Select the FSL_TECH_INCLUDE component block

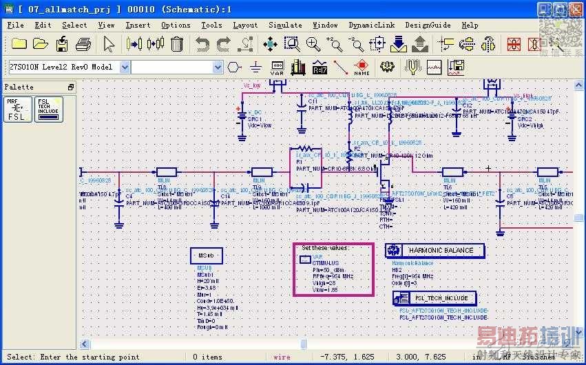point(435,298)
